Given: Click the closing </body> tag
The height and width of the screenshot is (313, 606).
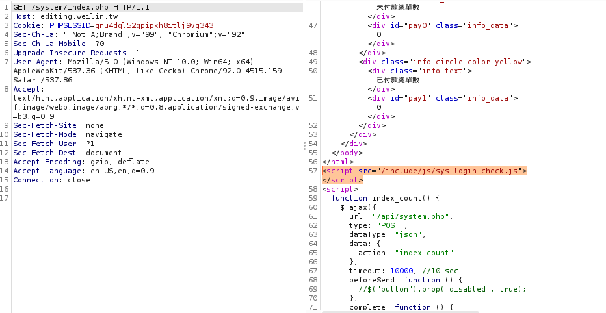Looking at the screenshot, I should click(347, 153).
